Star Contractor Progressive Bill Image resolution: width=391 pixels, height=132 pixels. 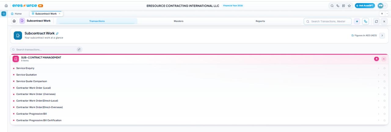click(x=385, y=114)
